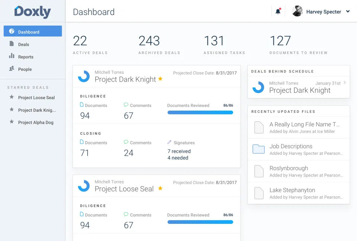Click file icon for A Really Long File Name
This screenshot has width=357, height=241.
click(x=259, y=127)
